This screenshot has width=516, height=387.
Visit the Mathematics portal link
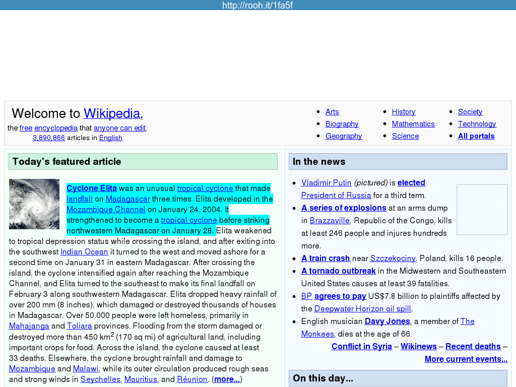[x=413, y=124]
